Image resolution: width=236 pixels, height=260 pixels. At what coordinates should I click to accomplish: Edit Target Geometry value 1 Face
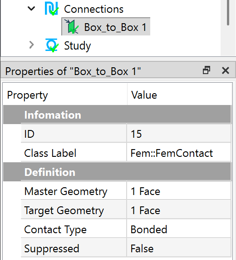click(x=179, y=210)
